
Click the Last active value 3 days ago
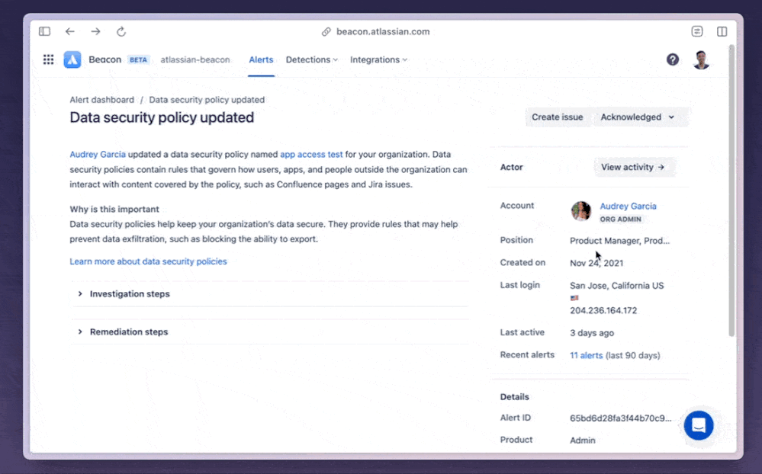[x=592, y=333]
